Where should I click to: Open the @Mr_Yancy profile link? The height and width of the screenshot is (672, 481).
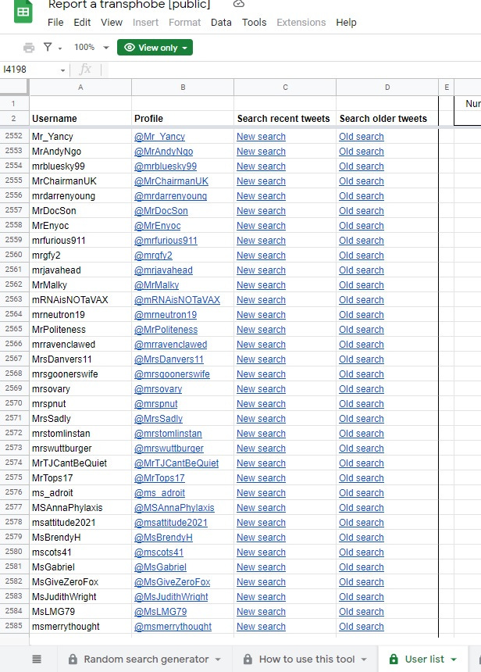pos(159,136)
